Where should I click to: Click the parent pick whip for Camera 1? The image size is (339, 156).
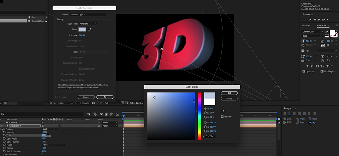point(99,123)
